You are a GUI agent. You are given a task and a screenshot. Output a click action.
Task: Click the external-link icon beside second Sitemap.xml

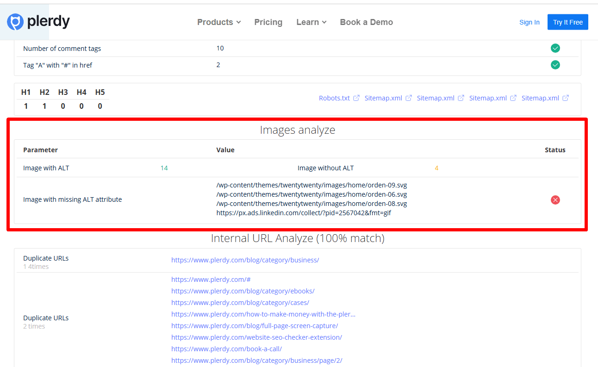(x=461, y=98)
